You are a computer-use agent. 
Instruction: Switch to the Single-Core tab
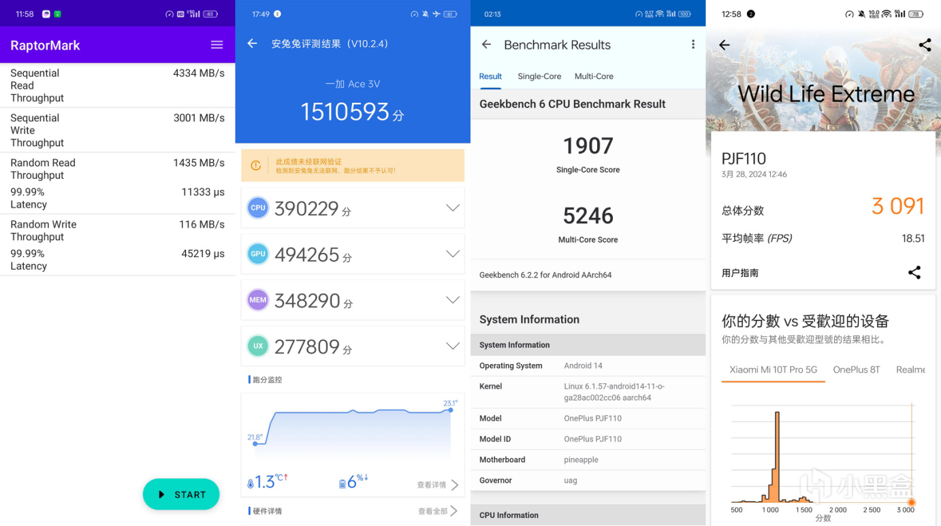(x=539, y=76)
